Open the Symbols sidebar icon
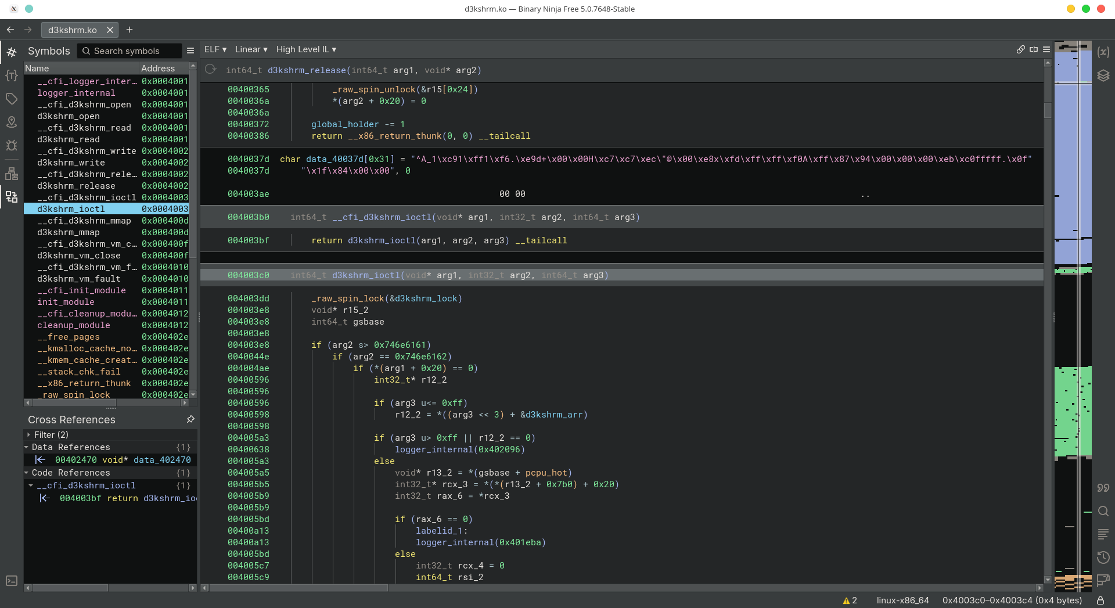The image size is (1115, 608). (x=12, y=52)
